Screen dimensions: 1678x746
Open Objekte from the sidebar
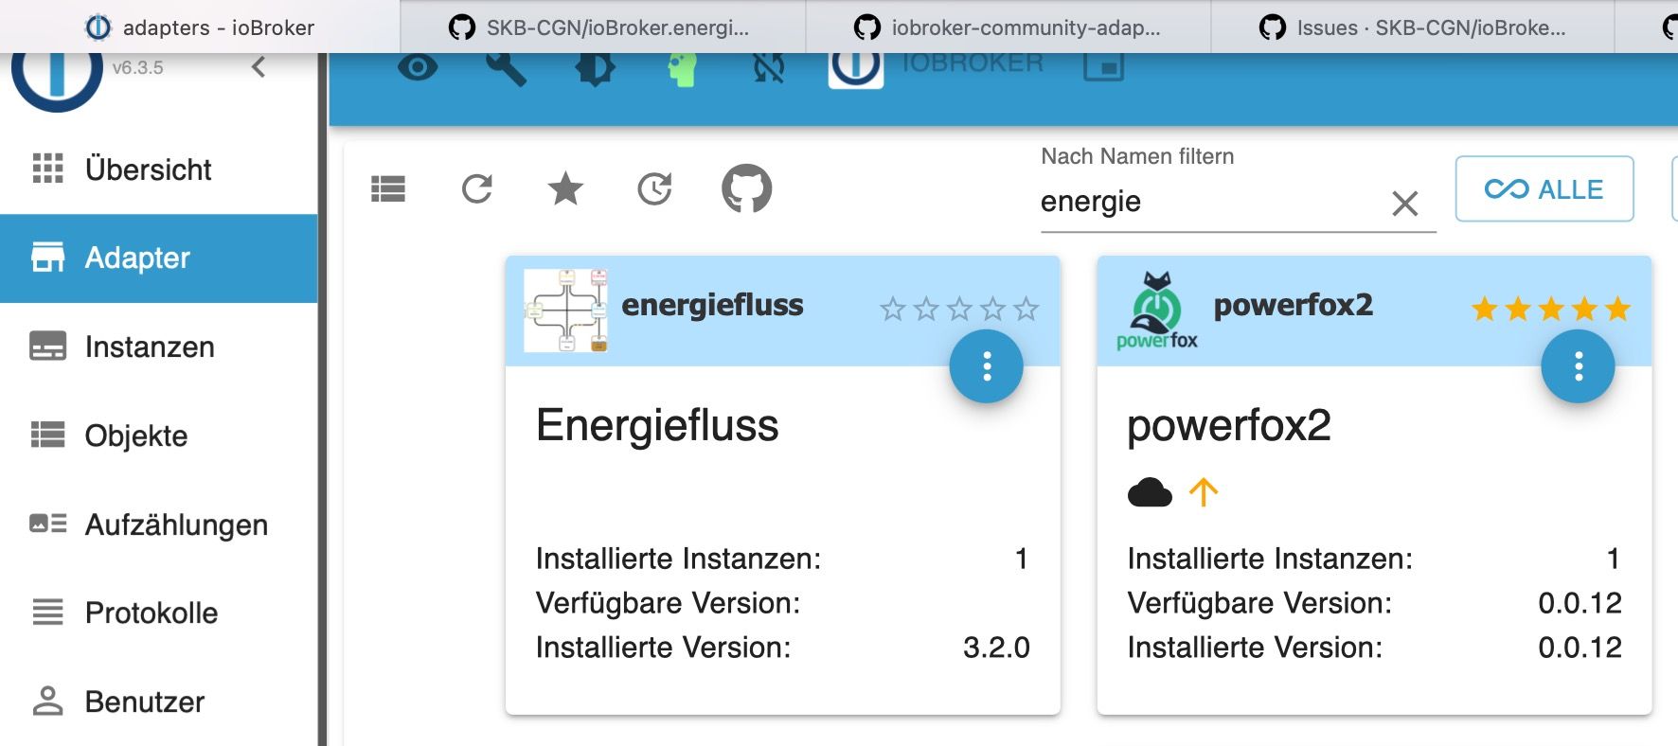pos(159,435)
